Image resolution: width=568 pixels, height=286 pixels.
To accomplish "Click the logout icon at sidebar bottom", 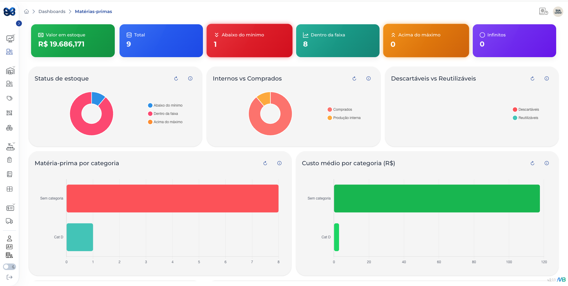I will coord(10,277).
